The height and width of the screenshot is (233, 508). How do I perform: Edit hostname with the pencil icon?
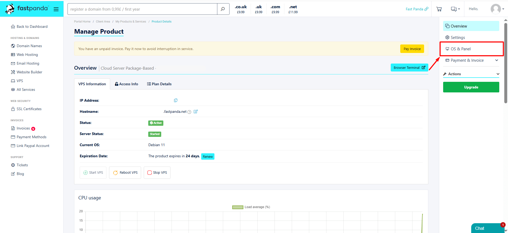pos(196,111)
